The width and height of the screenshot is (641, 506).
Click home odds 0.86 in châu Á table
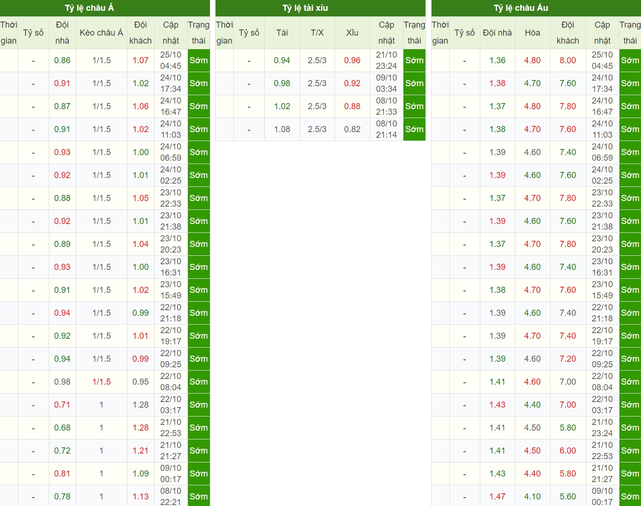click(62, 60)
